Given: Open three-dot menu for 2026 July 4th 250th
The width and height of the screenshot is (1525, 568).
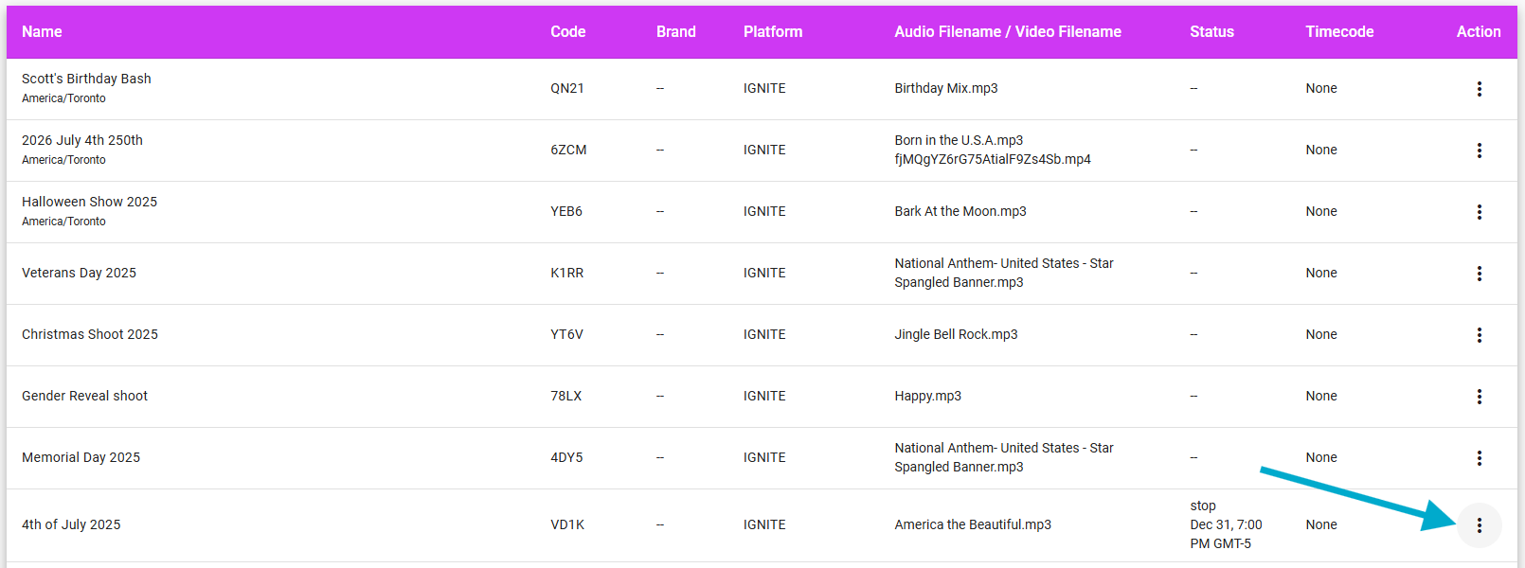Looking at the screenshot, I should 1479,151.
